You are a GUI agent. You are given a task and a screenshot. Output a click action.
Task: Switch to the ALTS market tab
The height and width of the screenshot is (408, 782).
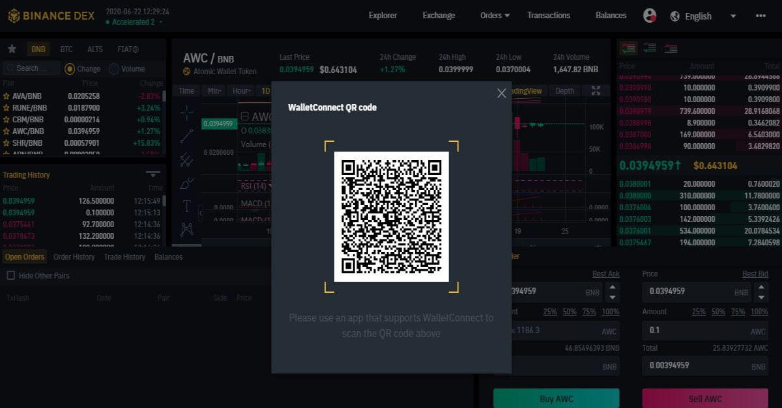pyautogui.click(x=95, y=49)
